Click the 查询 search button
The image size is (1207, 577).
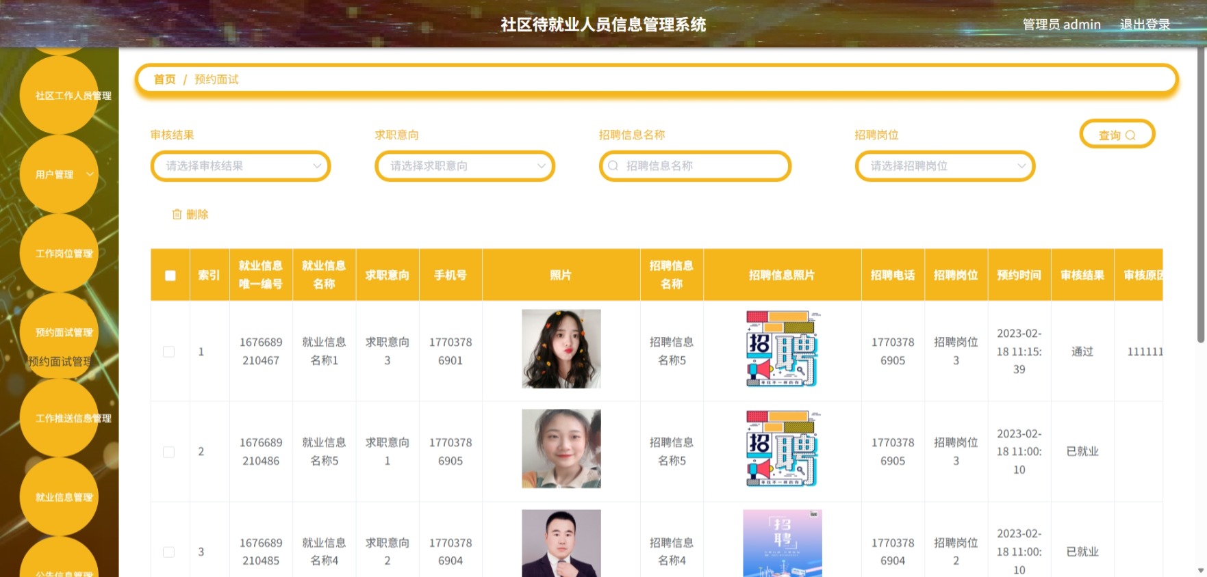[x=1117, y=135]
